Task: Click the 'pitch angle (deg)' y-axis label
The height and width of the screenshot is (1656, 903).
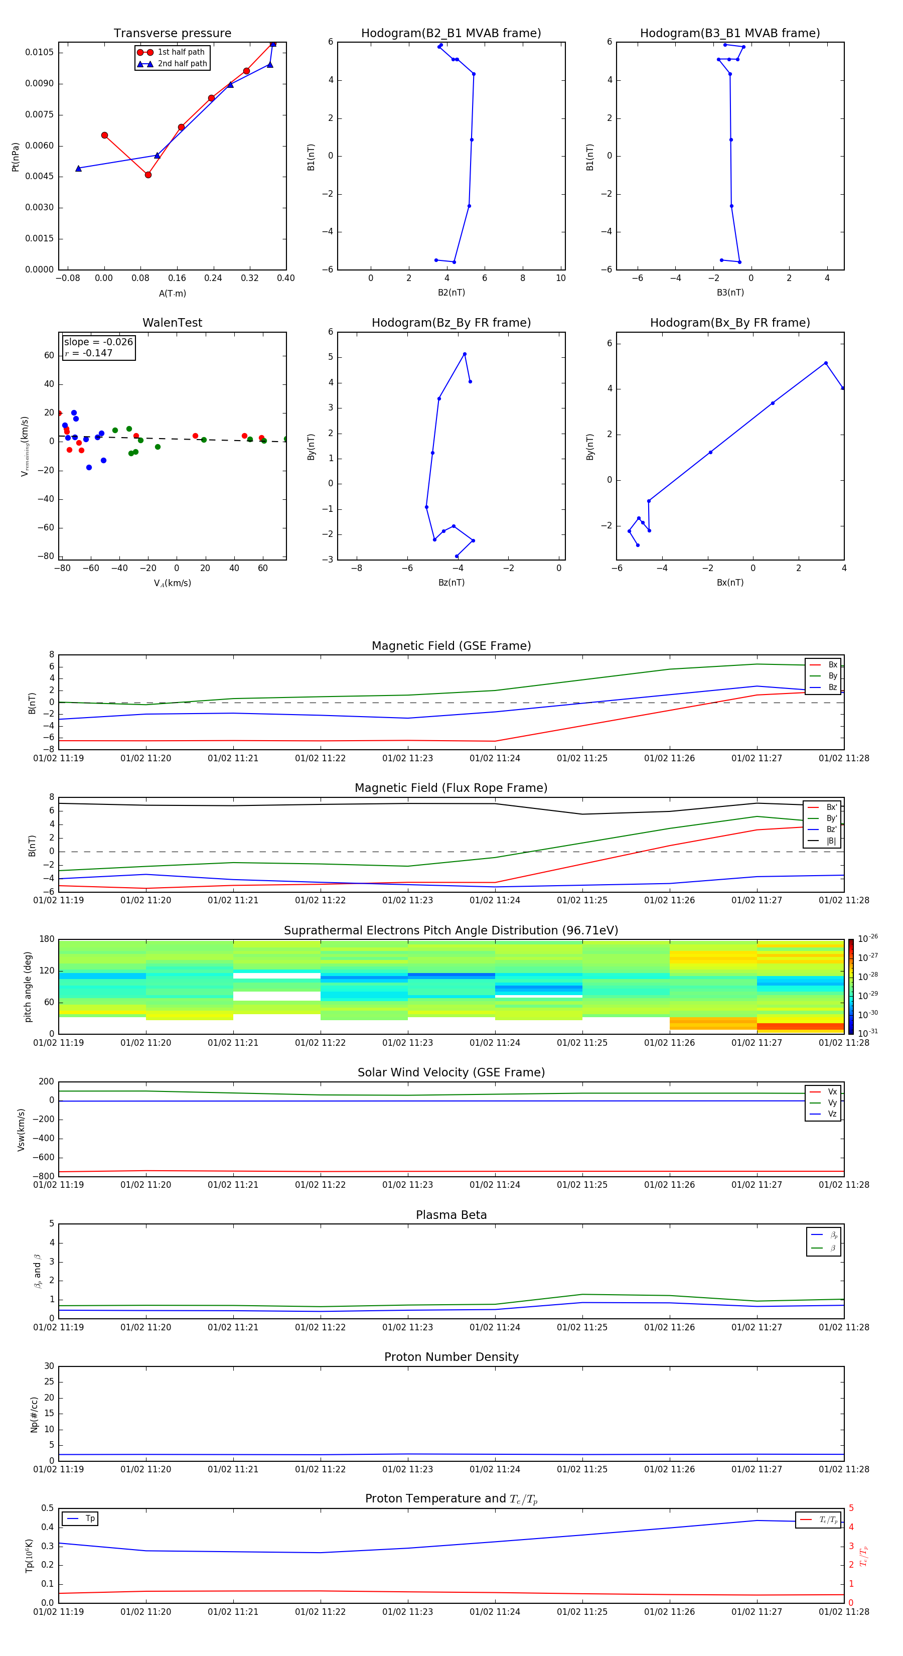Action: point(28,986)
